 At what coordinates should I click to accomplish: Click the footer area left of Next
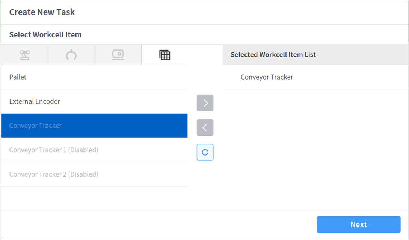click(x=158, y=224)
